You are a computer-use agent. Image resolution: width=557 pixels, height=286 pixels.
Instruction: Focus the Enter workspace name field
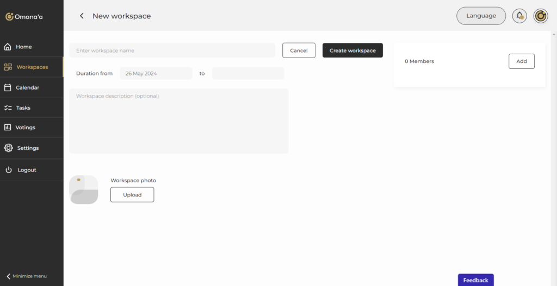tap(172, 50)
